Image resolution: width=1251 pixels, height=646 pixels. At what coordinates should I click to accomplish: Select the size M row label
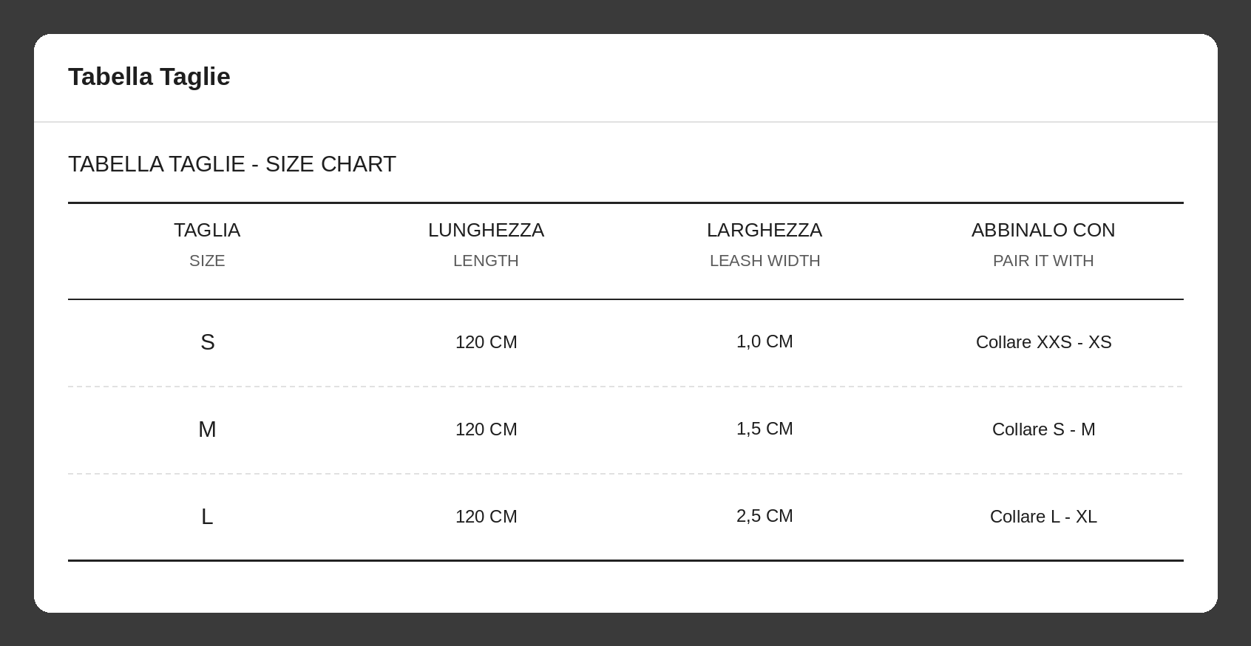tap(207, 429)
